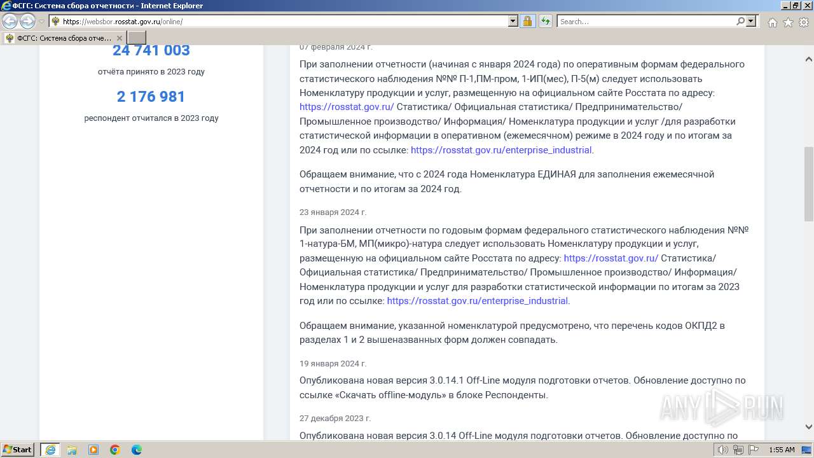Screen dimensions: 814x458
Task: Click the date 19 января 2024 г.
Action: pyautogui.click(x=333, y=364)
